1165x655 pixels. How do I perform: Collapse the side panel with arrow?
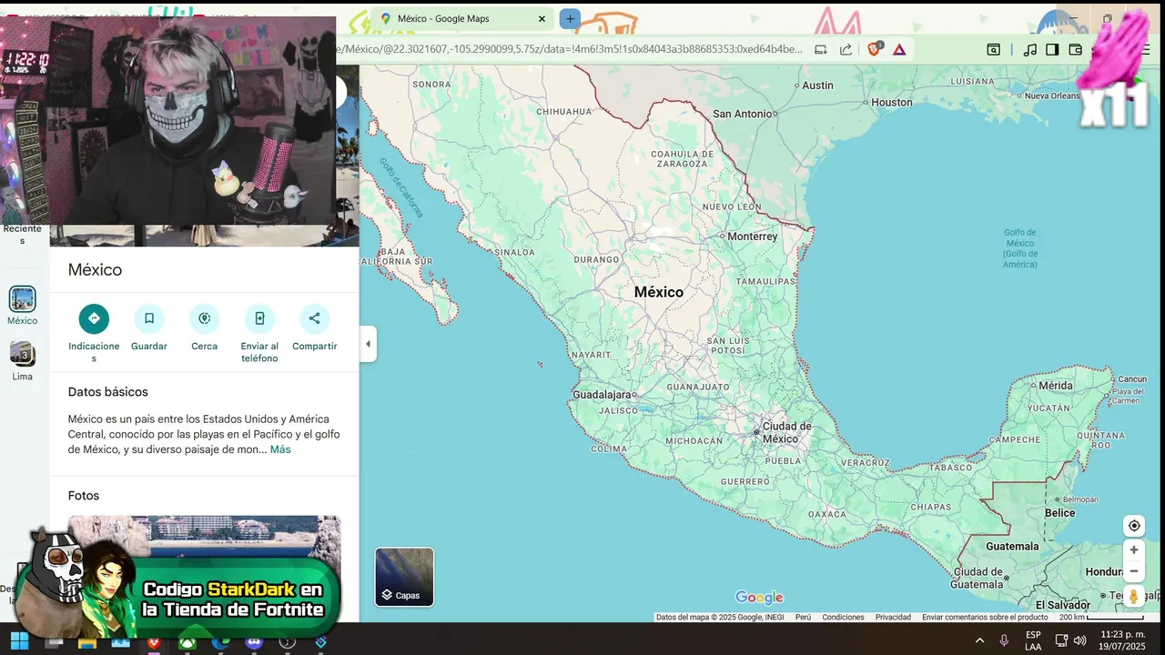point(368,344)
